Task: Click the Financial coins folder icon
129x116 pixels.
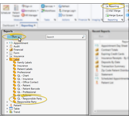Action: click(11, 50)
